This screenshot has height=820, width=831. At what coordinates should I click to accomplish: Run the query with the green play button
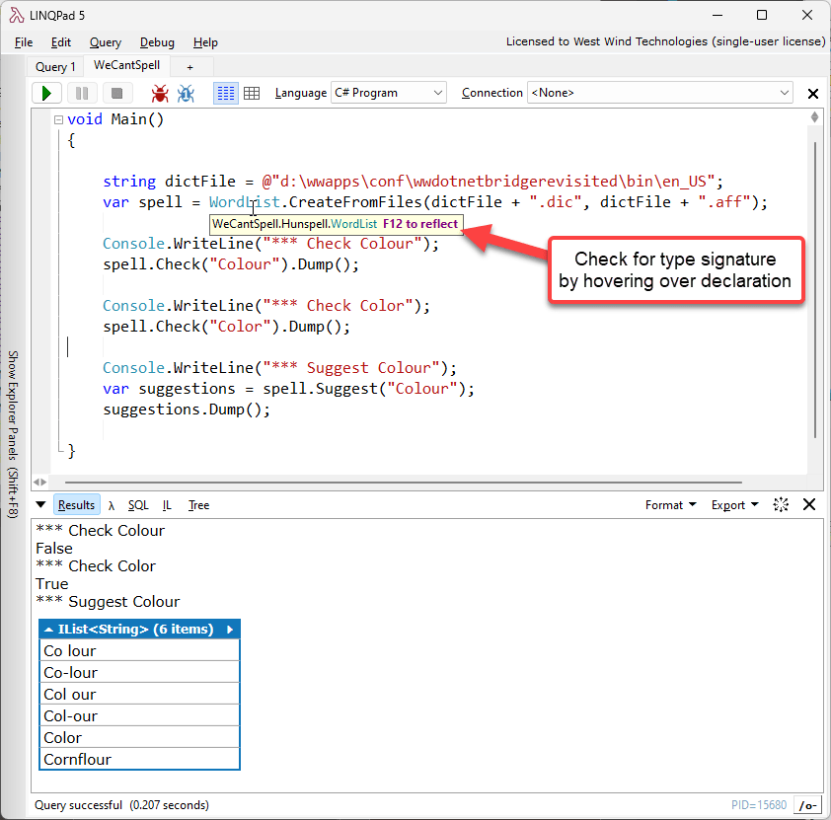click(x=45, y=93)
